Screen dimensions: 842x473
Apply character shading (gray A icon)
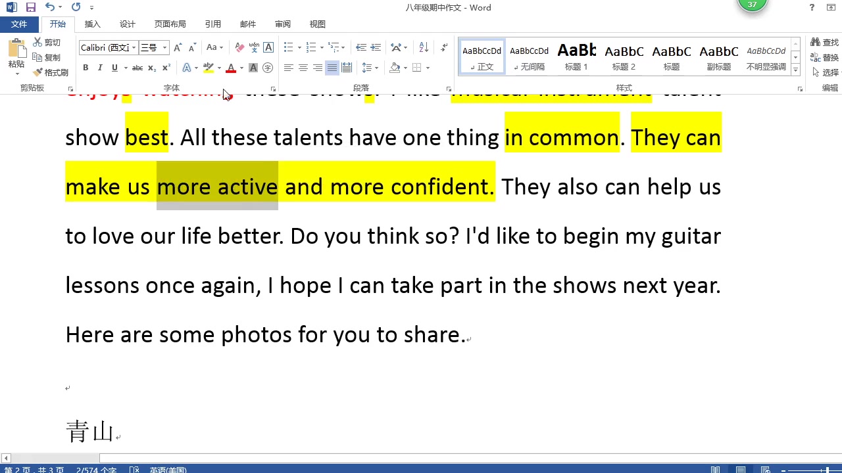point(253,68)
